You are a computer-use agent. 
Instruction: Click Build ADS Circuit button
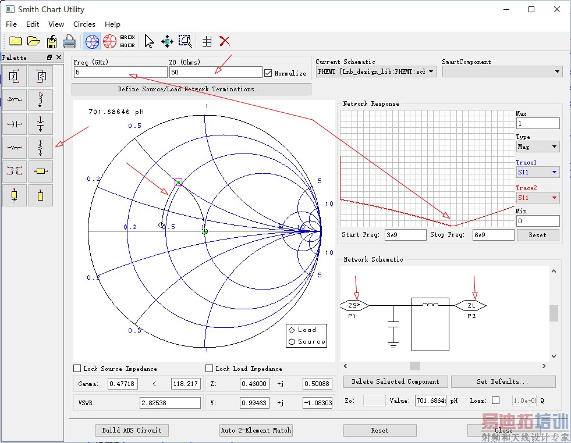[132, 430]
